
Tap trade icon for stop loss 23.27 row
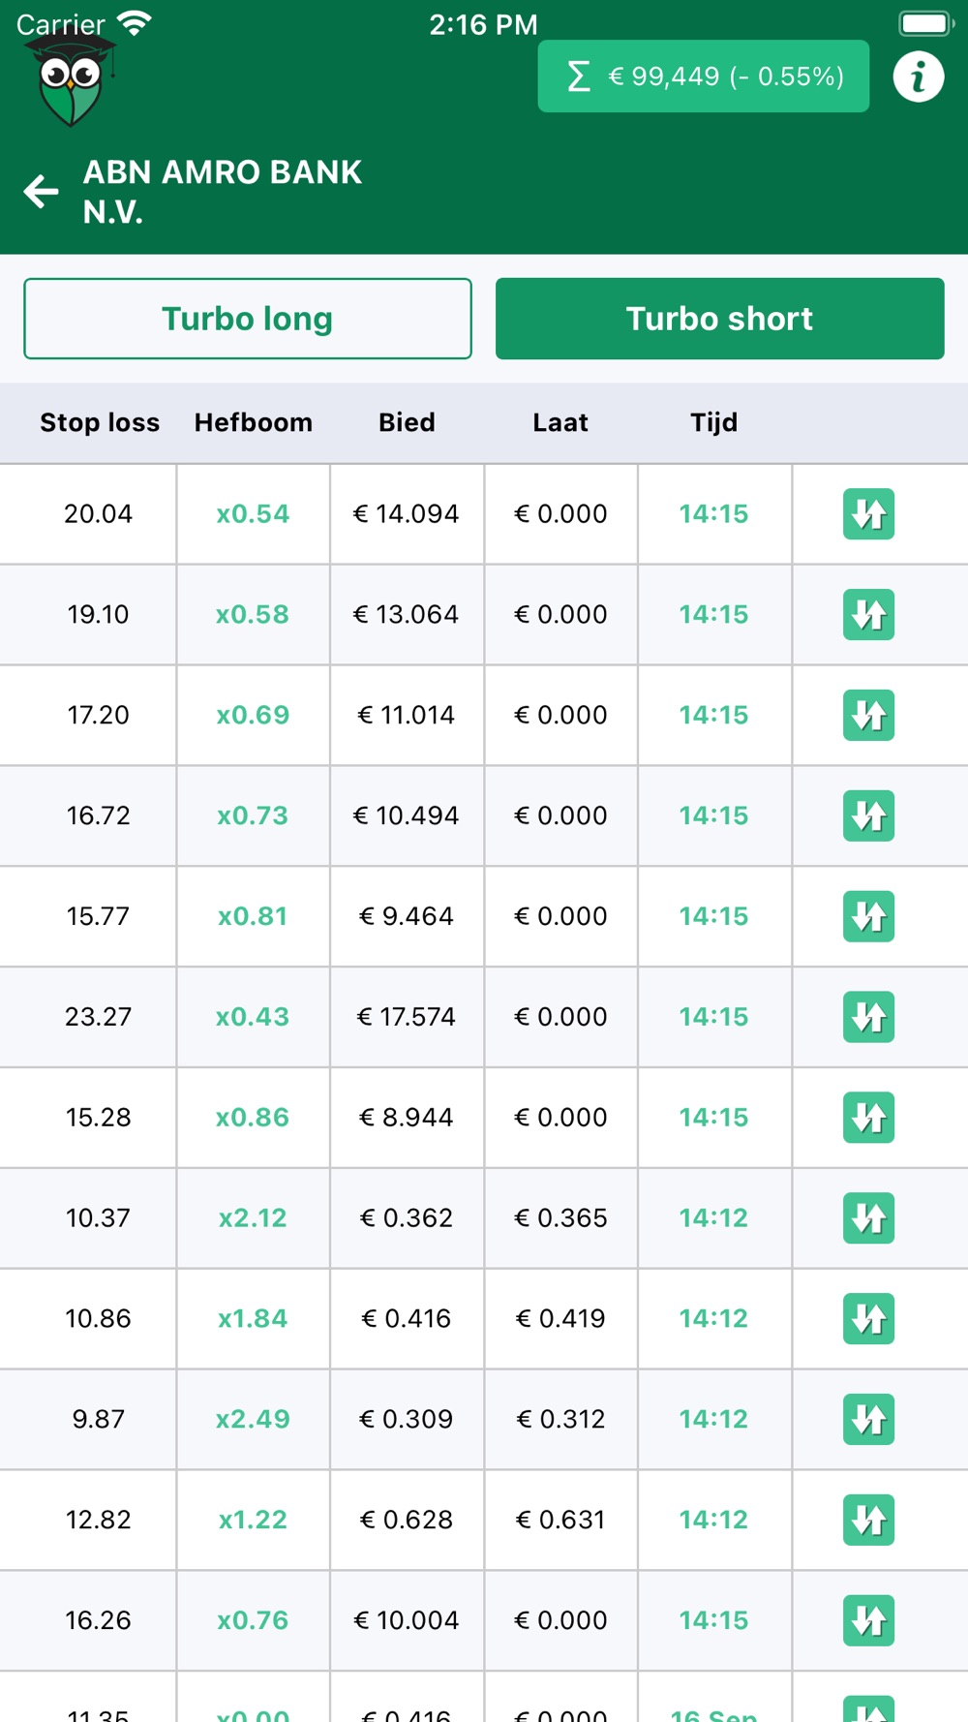coord(868,1018)
